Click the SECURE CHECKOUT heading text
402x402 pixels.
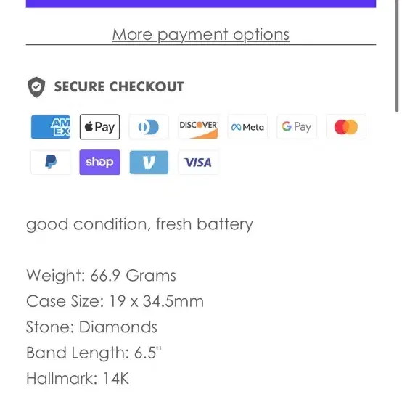pyautogui.click(x=119, y=86)
